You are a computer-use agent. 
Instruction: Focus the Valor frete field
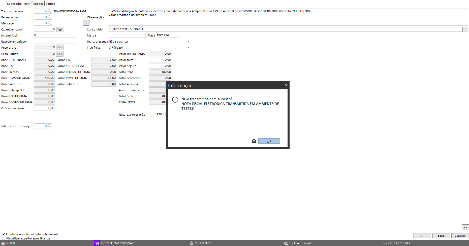click(160, 60)
